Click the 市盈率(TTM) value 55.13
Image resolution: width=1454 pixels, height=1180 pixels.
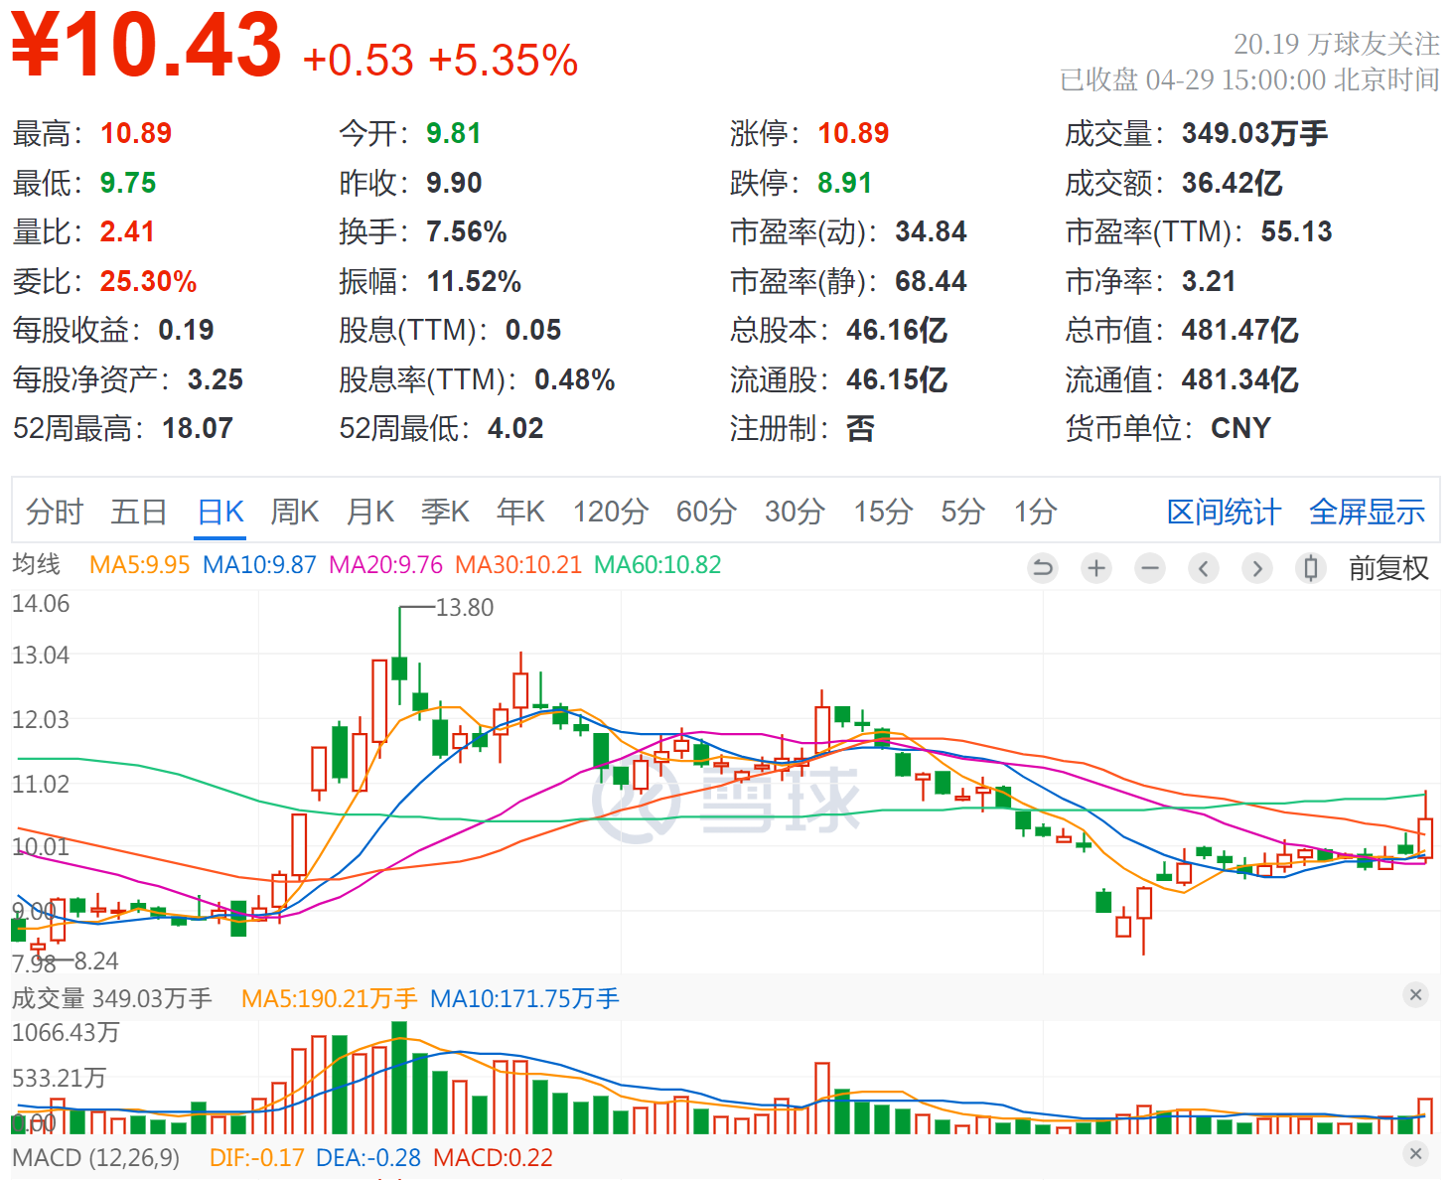coord(1296,231)
